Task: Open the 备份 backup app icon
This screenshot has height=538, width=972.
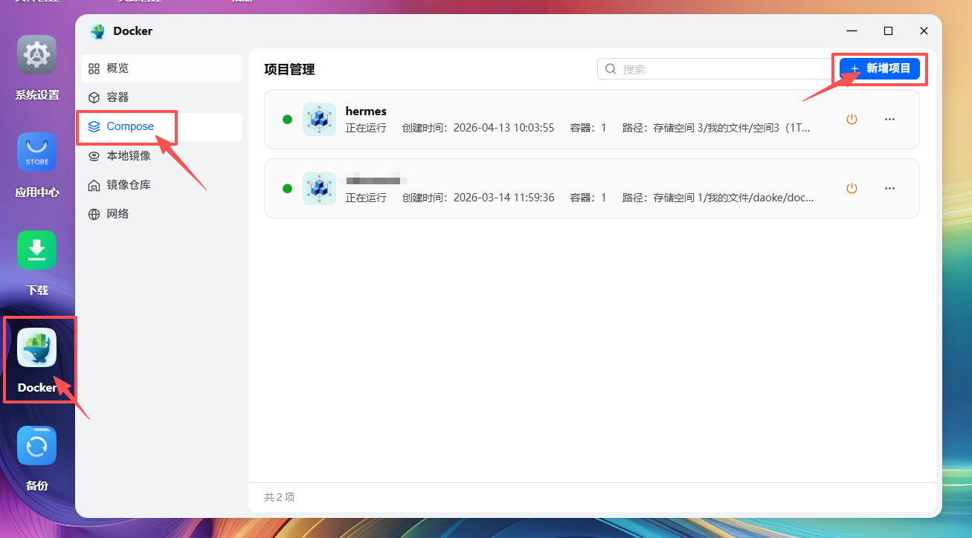Action: [37, 445]
